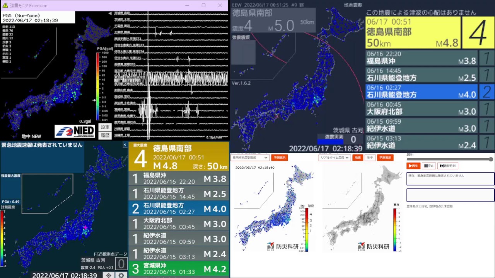Click the warning triangle icon in title bar
This screenshot has width=495, height=278.
click(x=5, y=5)
